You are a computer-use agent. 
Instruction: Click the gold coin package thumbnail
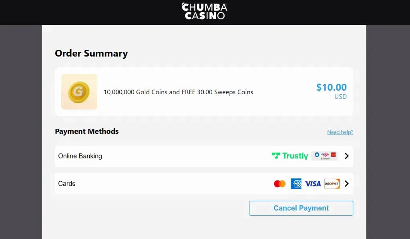[79, 91]
